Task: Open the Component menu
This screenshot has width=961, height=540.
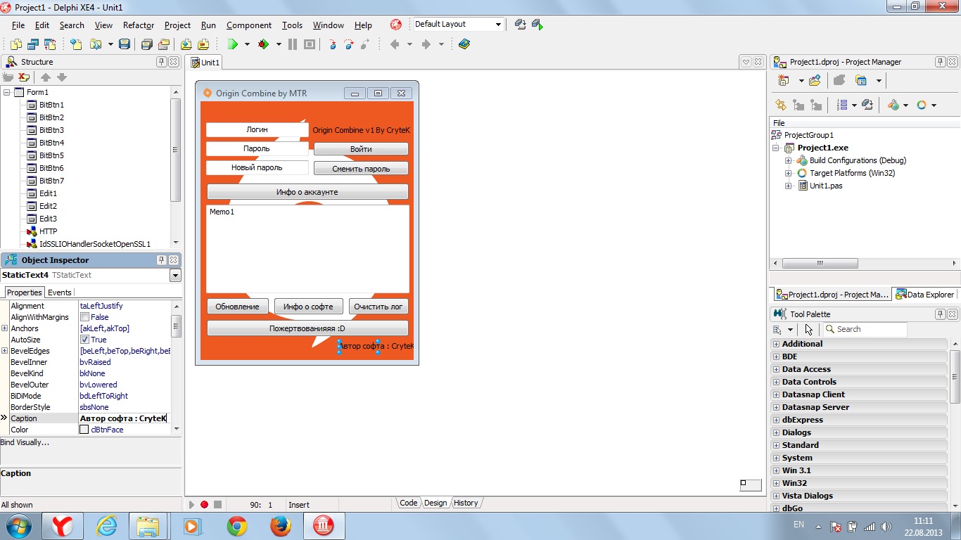Action: coord(249,25)
